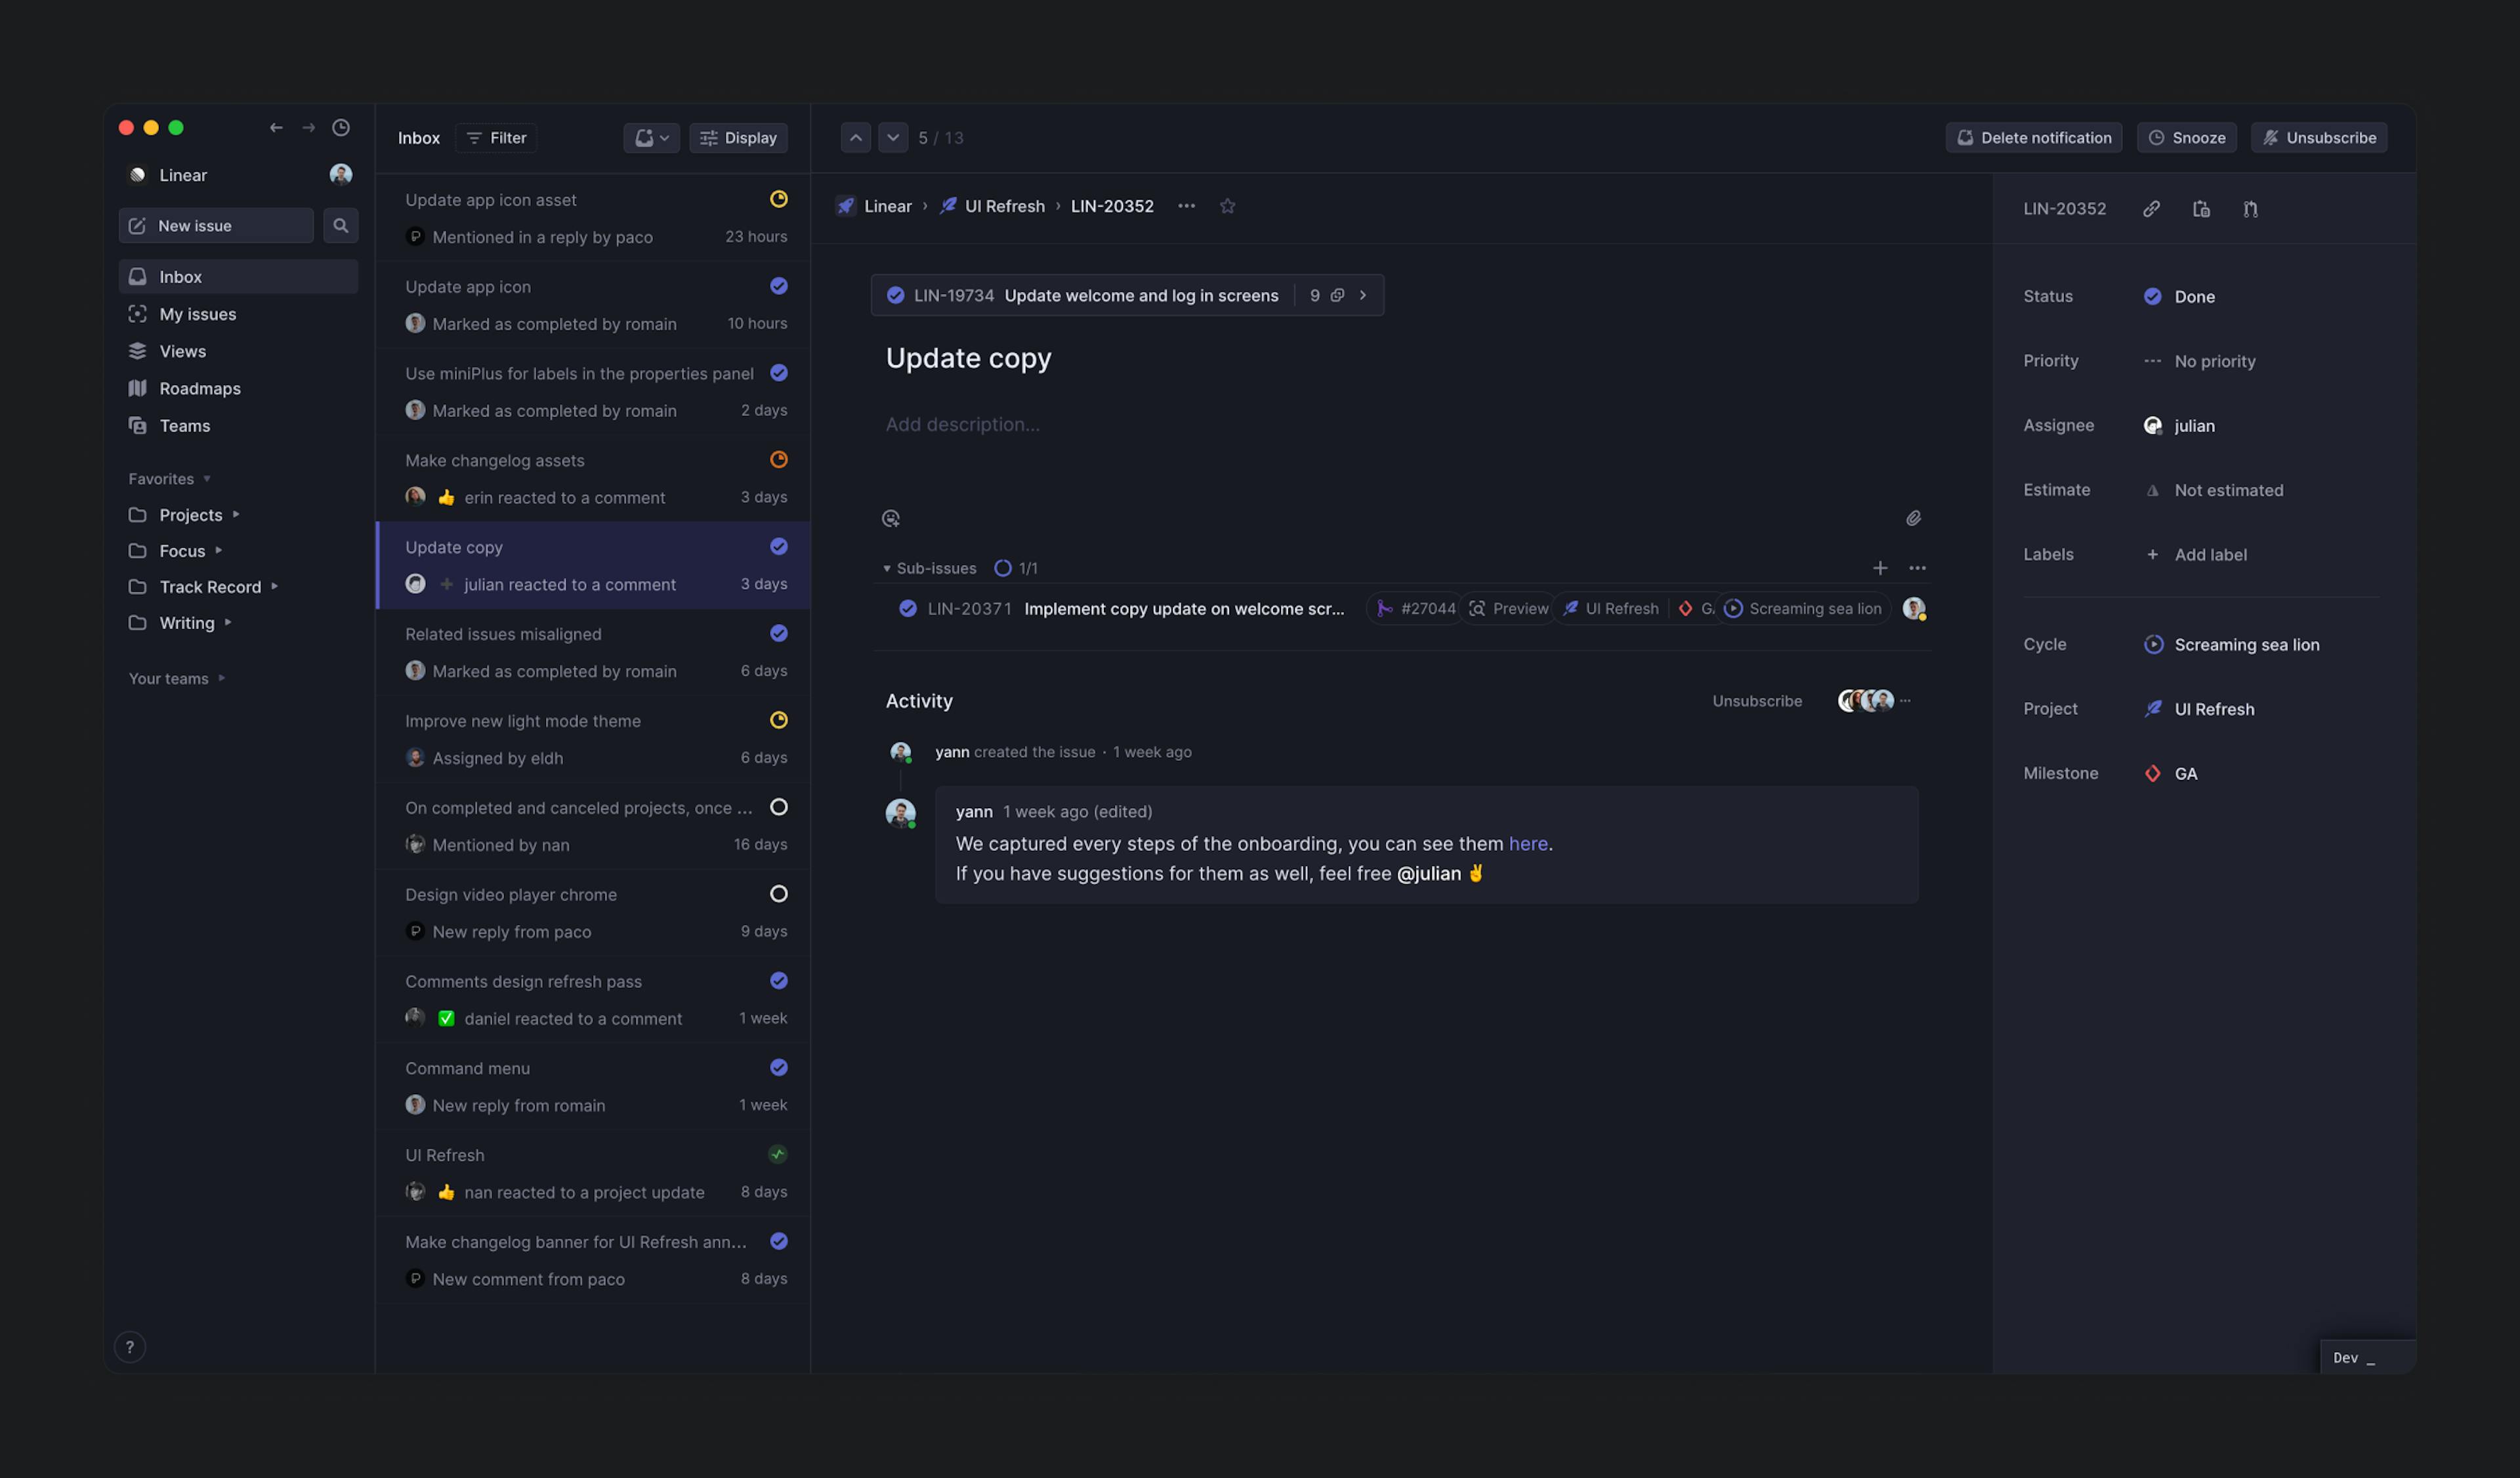Open My issues in sidebar

pos(238,314)
